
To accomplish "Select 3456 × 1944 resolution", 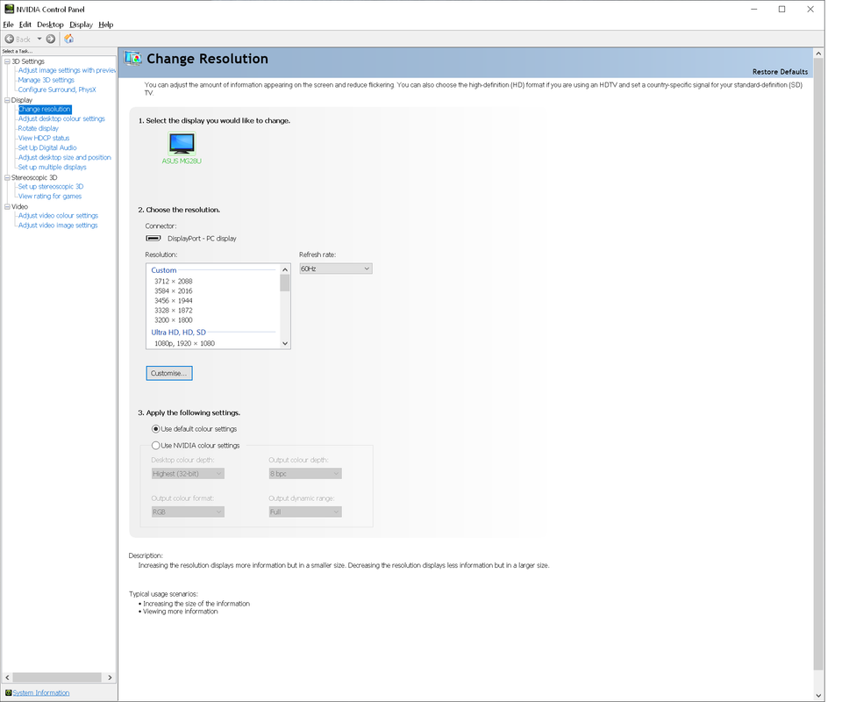I will coord(174,300).
